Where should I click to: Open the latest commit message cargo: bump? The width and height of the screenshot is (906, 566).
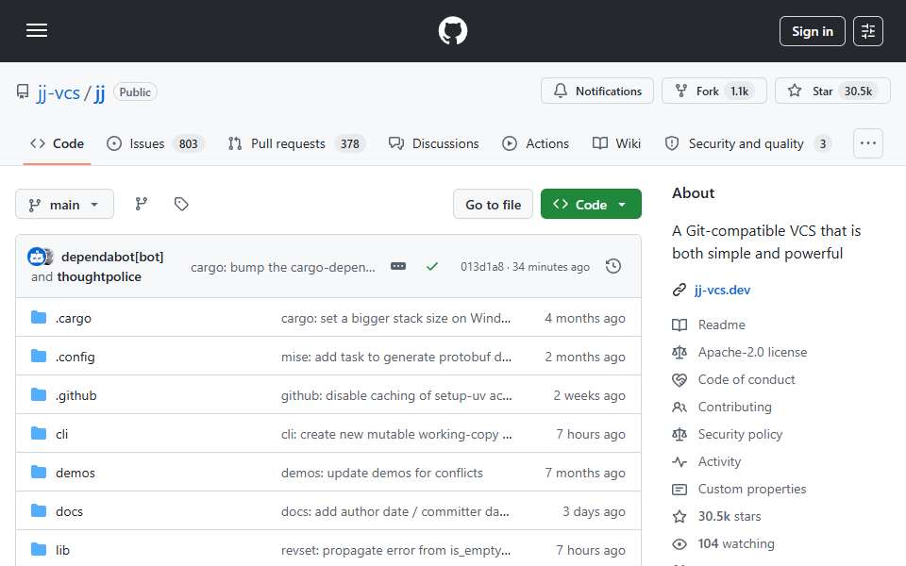coord(282,267)
